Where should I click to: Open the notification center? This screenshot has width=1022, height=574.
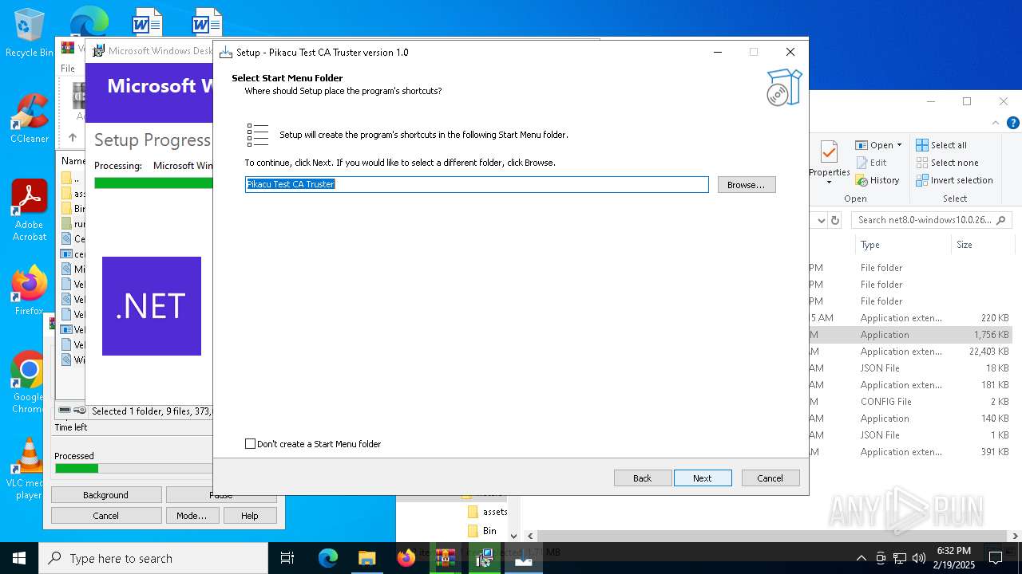point(995,558)
